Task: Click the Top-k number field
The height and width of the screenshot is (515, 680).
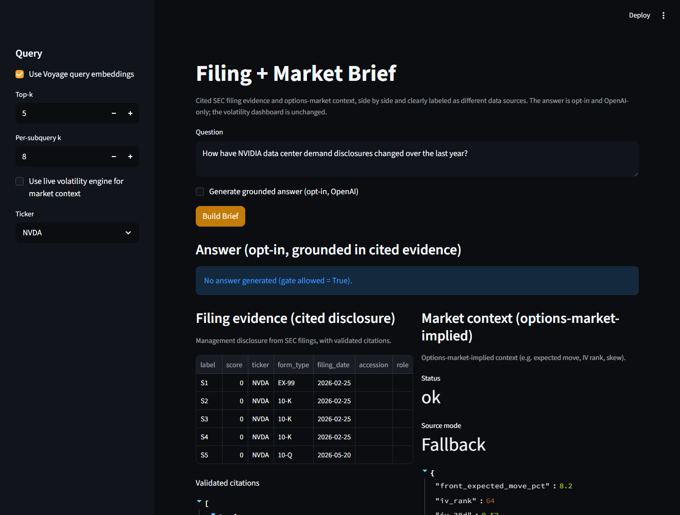Action: (x=61, y=113)
